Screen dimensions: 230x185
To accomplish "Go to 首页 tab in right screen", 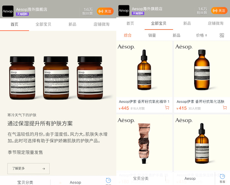I will (130, 23).
